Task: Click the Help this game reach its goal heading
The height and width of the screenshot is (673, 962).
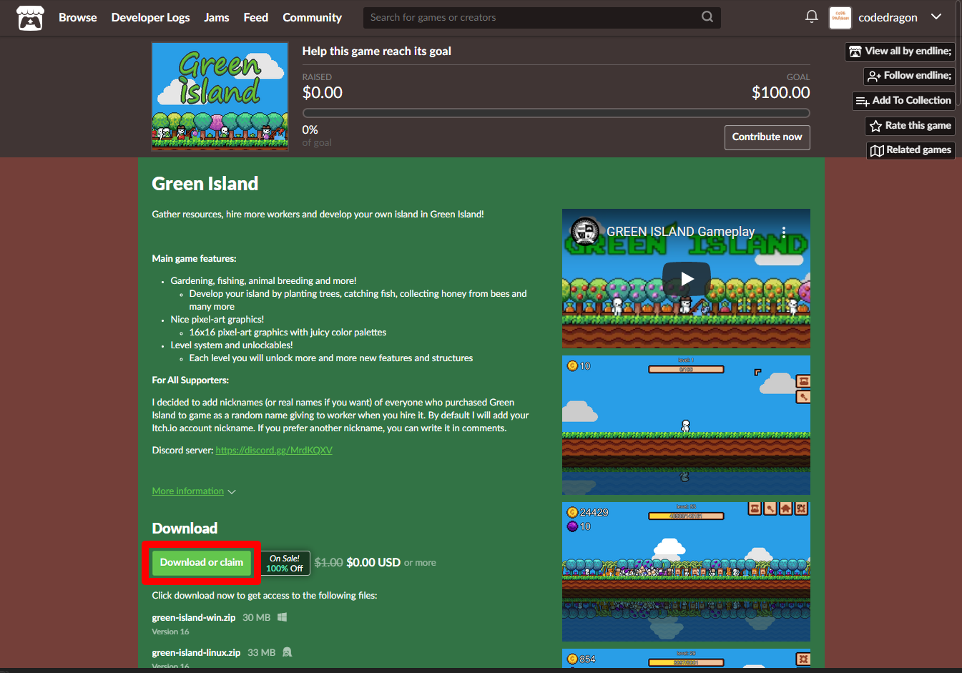Action: (x=377, y=51)
